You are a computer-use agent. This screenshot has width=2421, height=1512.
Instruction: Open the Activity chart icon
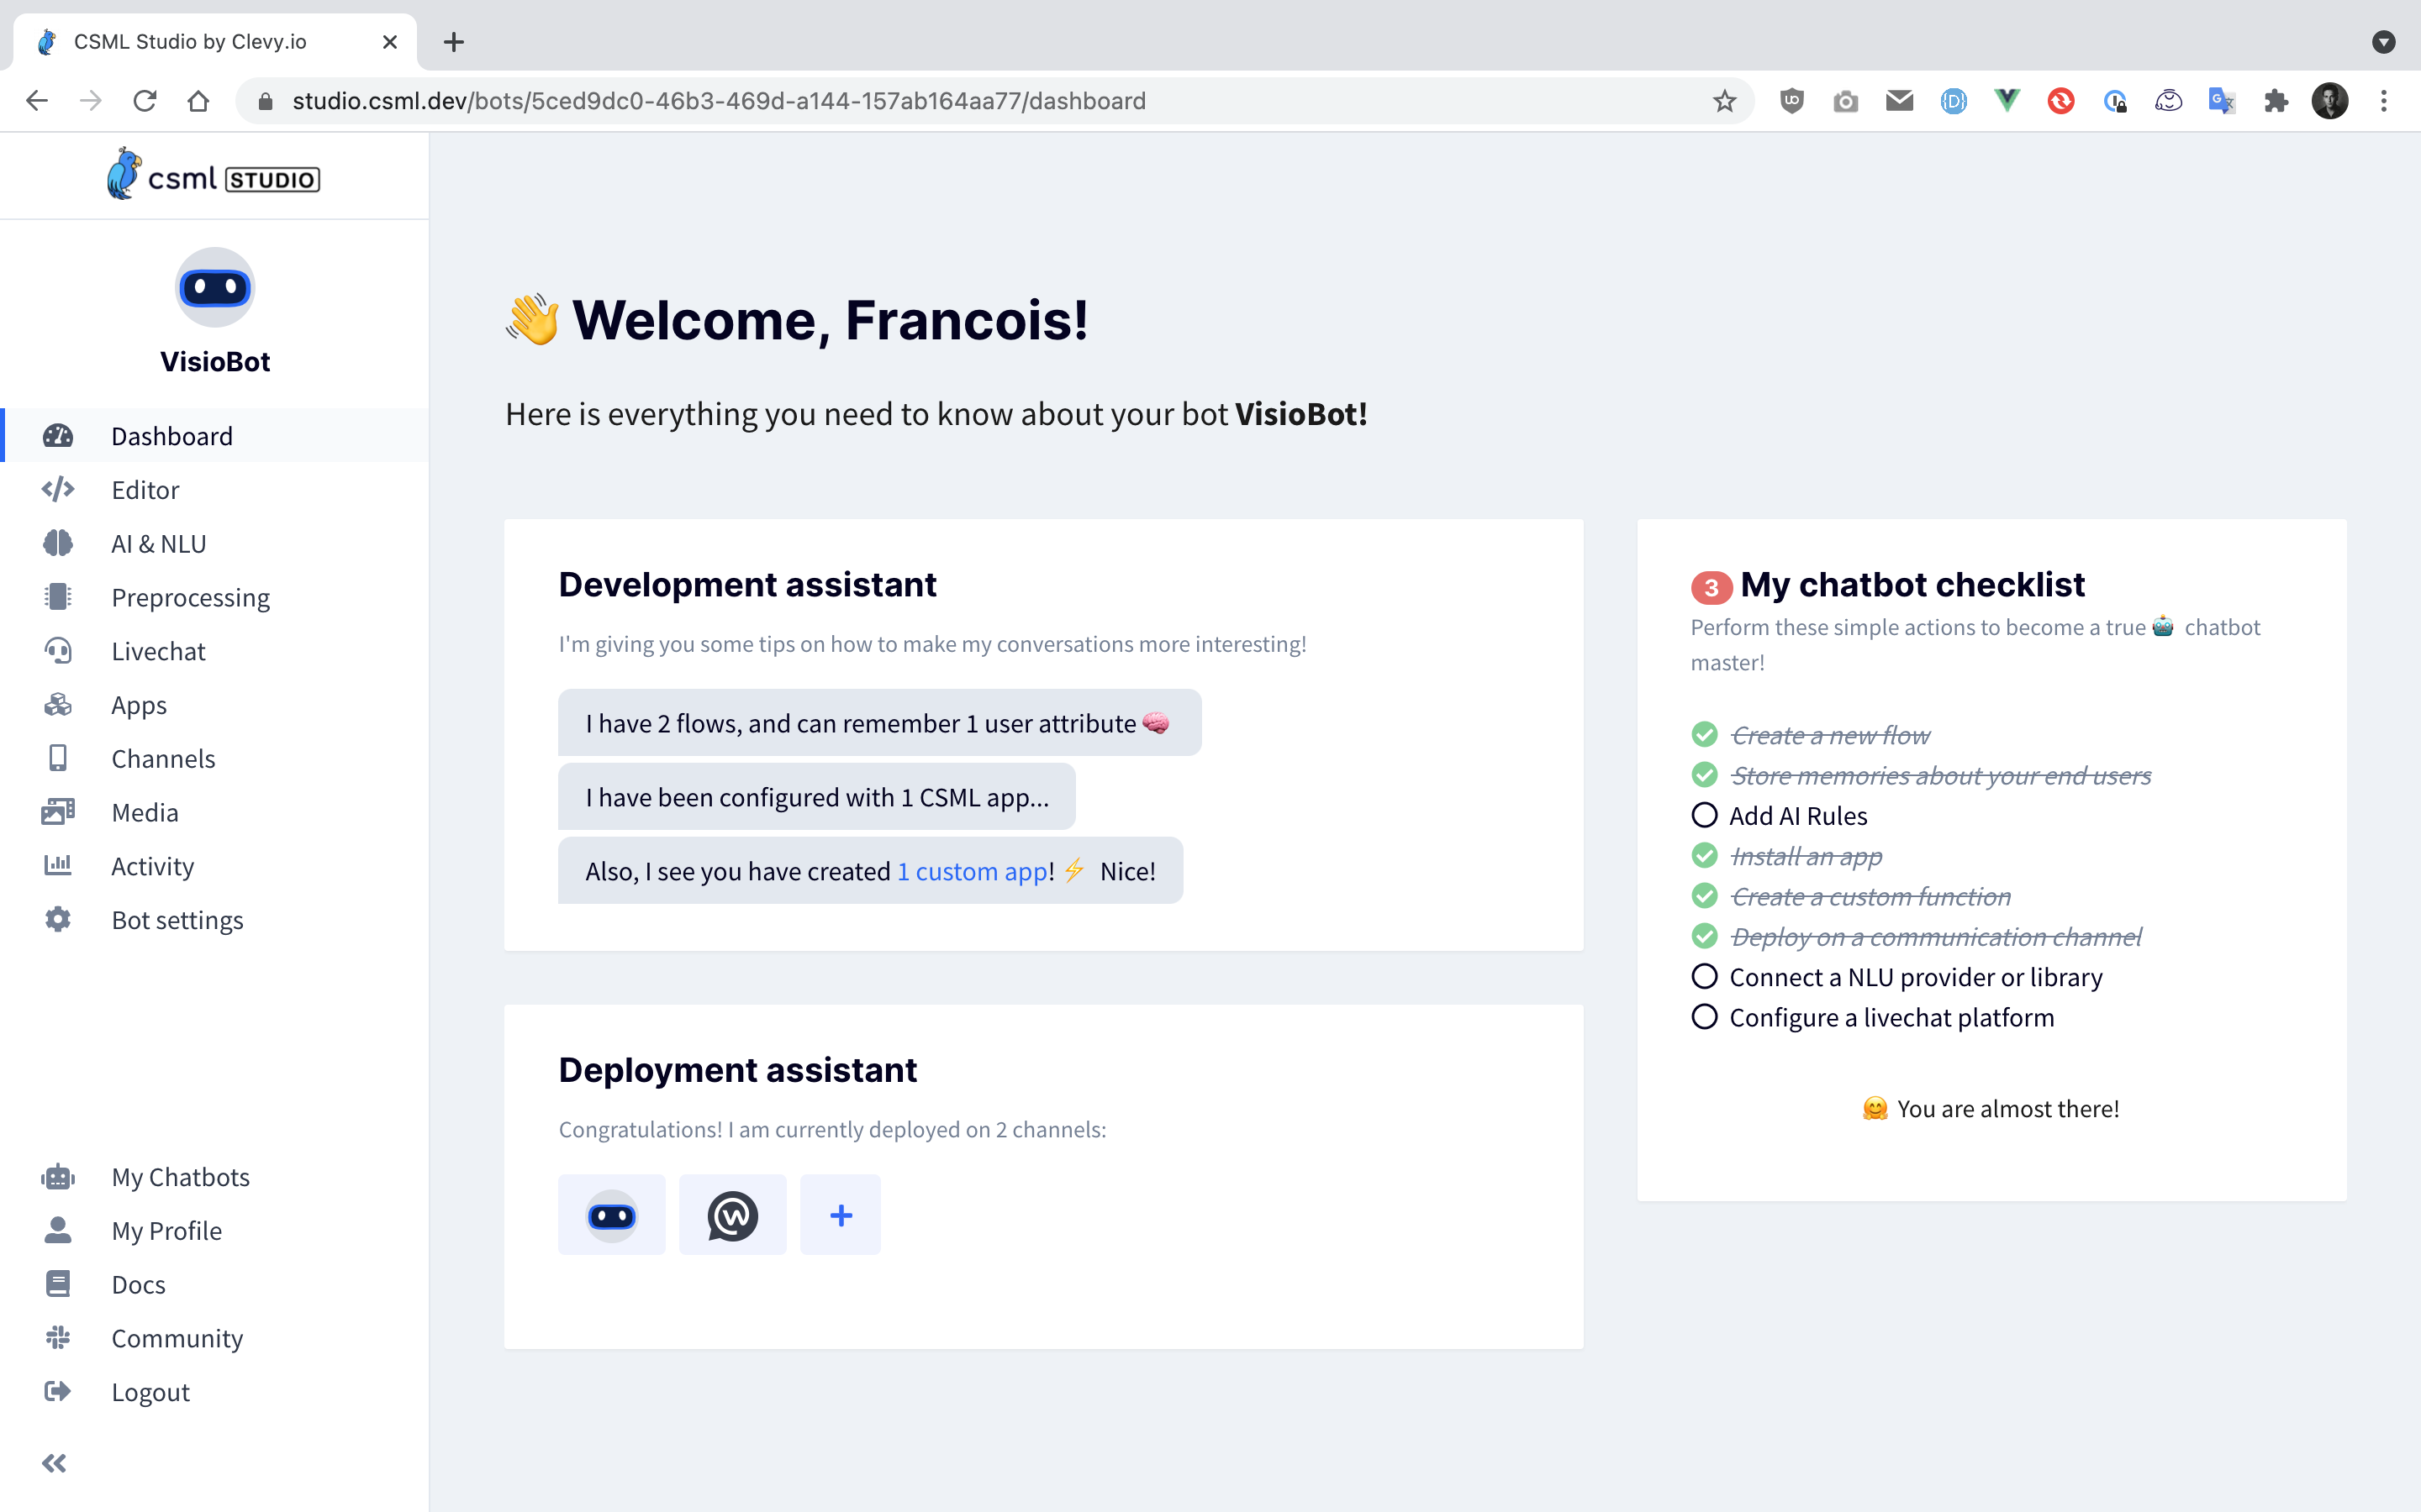[58, 866]
